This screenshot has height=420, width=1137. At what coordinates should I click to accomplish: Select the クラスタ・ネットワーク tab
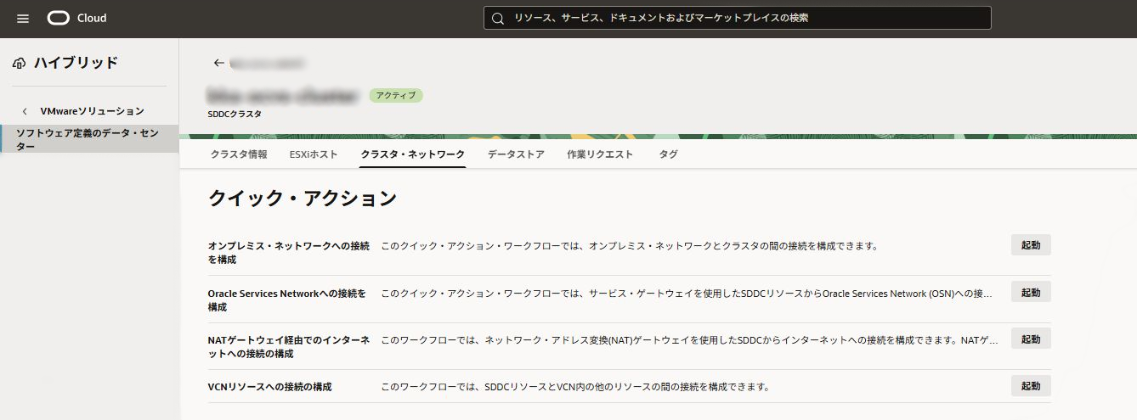pos(412,154)
